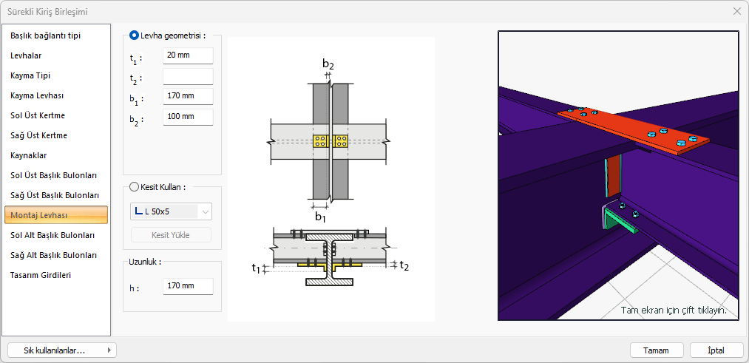Open Sağ Üst Başlık Bulonları page
Image resolution: width=749 pixels, height=363 pixels.
[56, 196]
